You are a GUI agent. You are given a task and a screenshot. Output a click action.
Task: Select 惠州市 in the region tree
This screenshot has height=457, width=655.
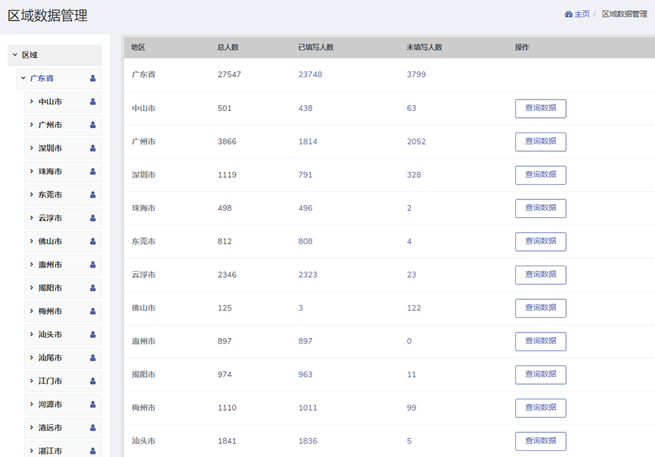50,265
